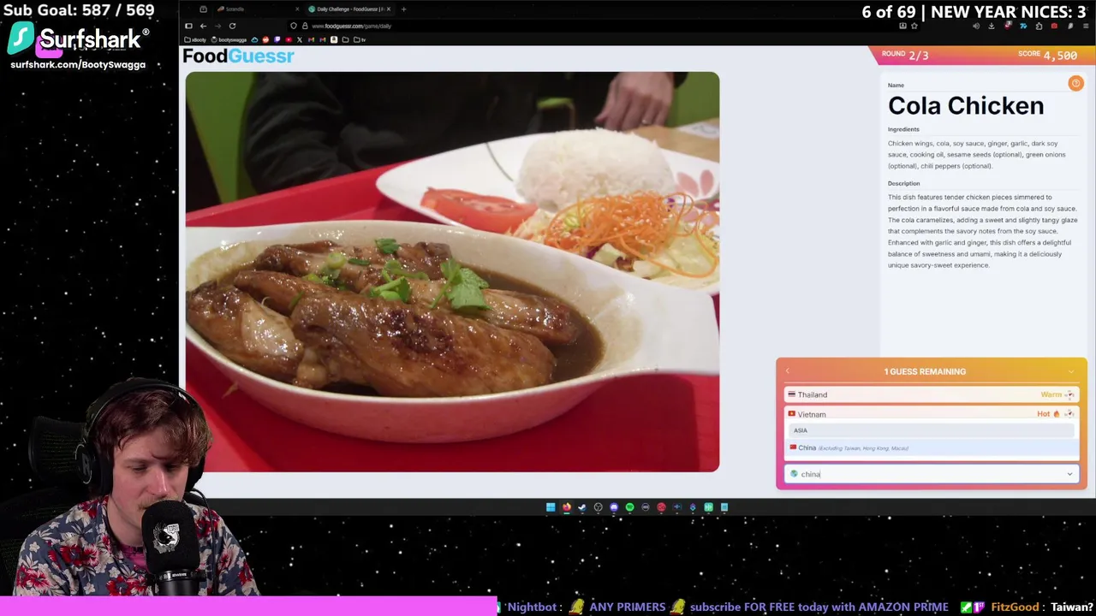Open the Windows Start button
This screenshot has height=616, width=1096.
coord(551,507)
